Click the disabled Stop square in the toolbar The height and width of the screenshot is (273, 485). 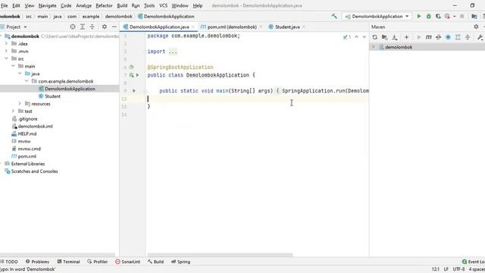462,16
